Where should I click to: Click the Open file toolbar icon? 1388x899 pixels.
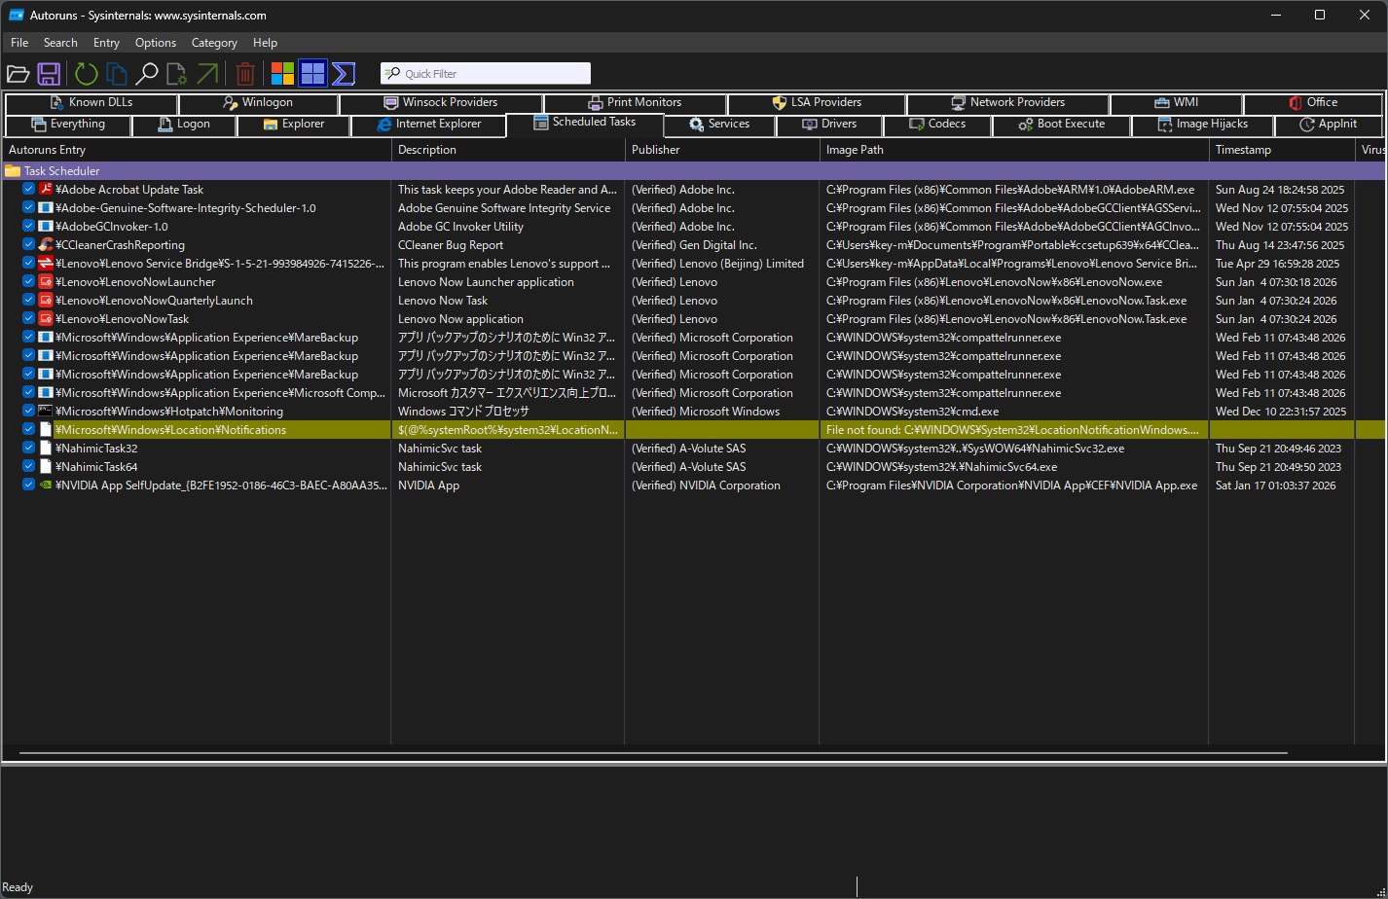(18, 74)
